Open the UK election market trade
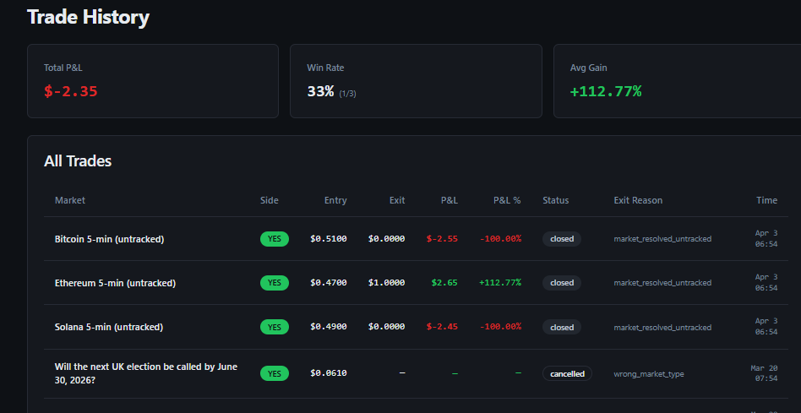The image size is (801, 413). tap(146, 373)
